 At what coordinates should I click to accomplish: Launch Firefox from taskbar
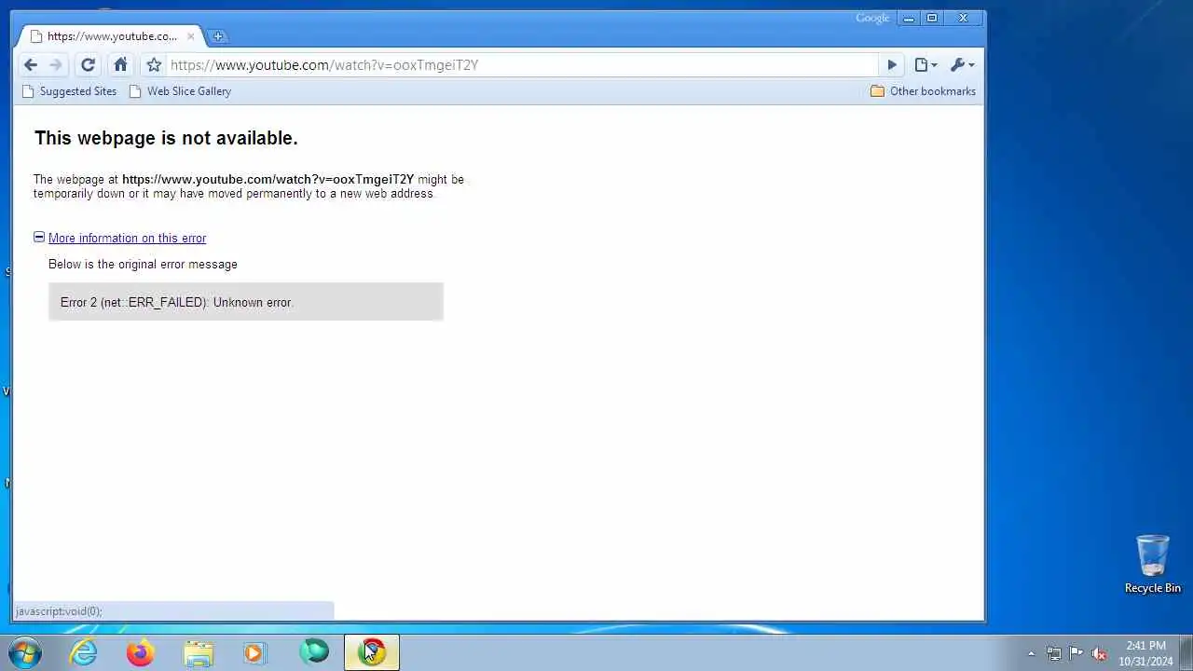pos(141,652)
